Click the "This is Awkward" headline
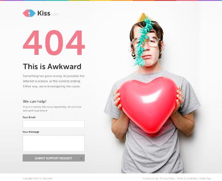This screenshot has height=181, width=222. pos(52,66)
